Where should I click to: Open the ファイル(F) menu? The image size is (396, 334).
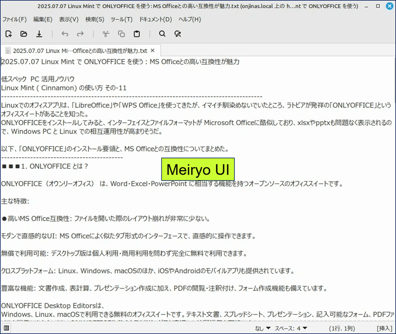[x=14, y=19]
